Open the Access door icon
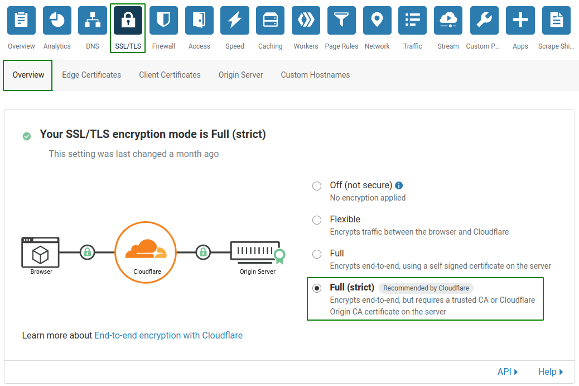This screenshot has height=386, width=579. (x=199, y=20)
